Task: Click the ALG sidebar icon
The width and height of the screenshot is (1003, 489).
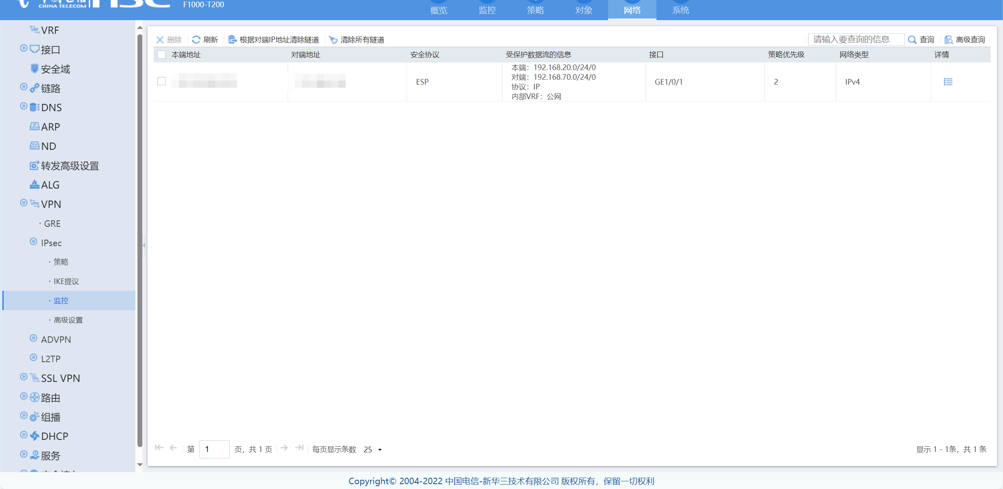Action: (x=35, y=184)
